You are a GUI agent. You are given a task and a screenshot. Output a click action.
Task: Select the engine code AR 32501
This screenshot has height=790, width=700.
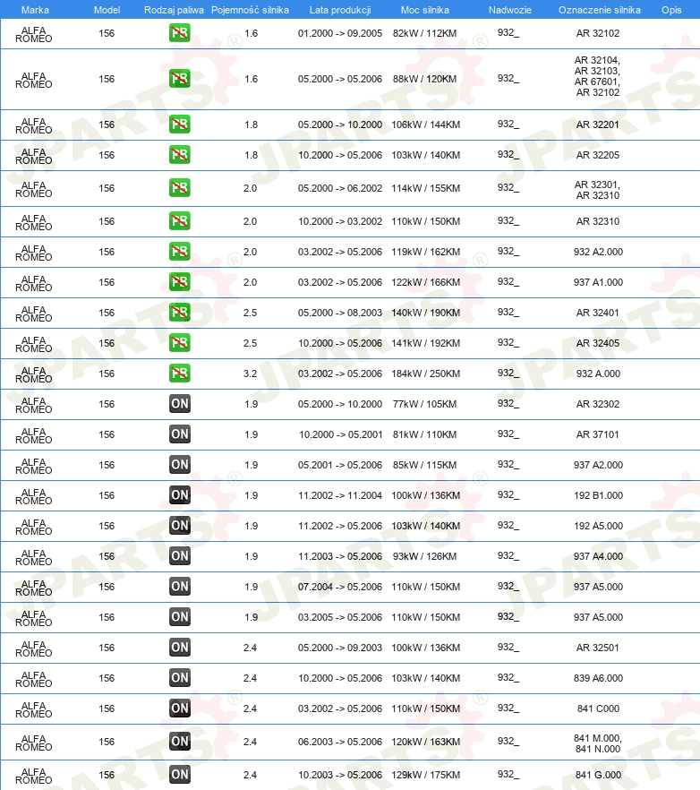point(598,648)
